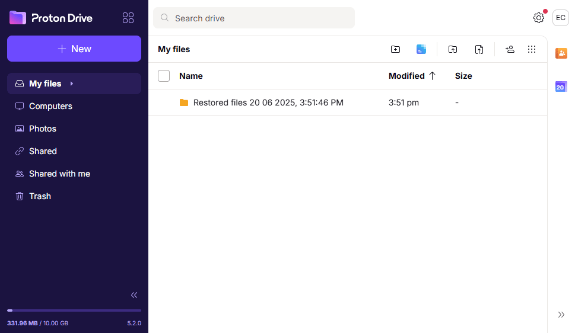
Task: Expand the My files folder tree arrow
Action: pos(72,84)
